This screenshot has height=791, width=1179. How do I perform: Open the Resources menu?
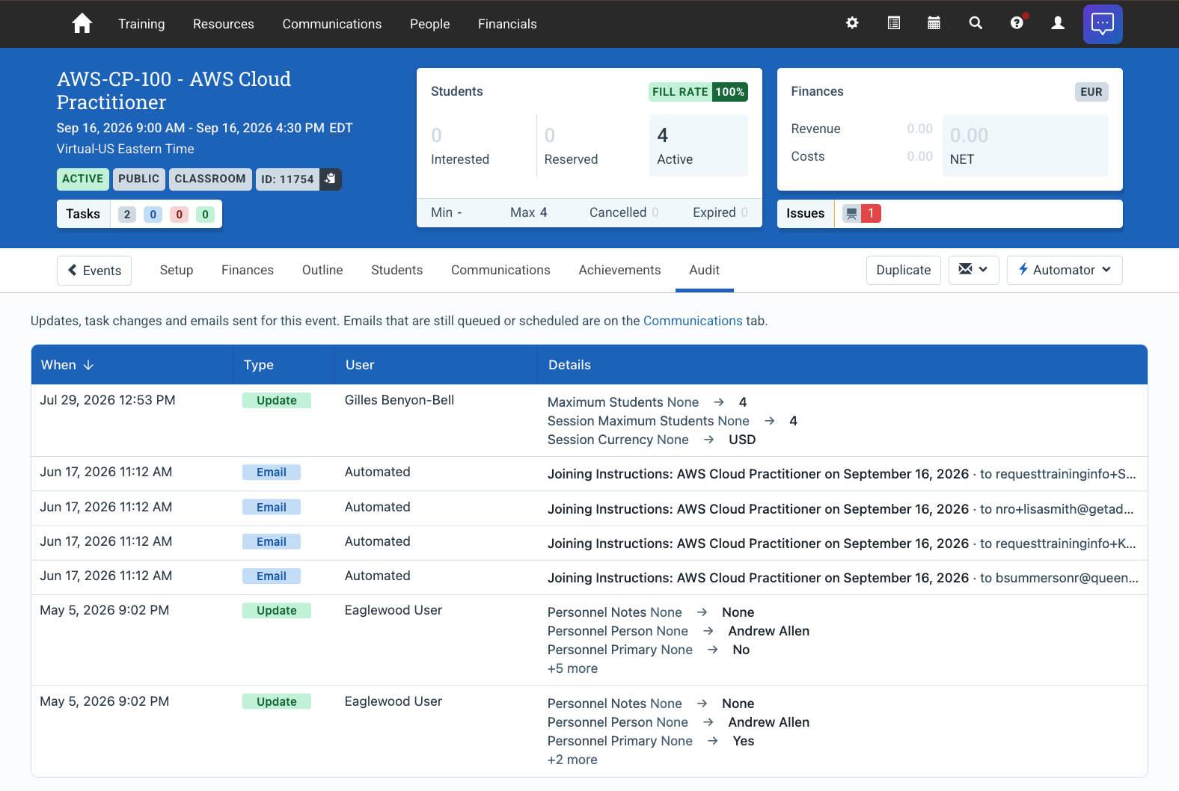(224, 24)
